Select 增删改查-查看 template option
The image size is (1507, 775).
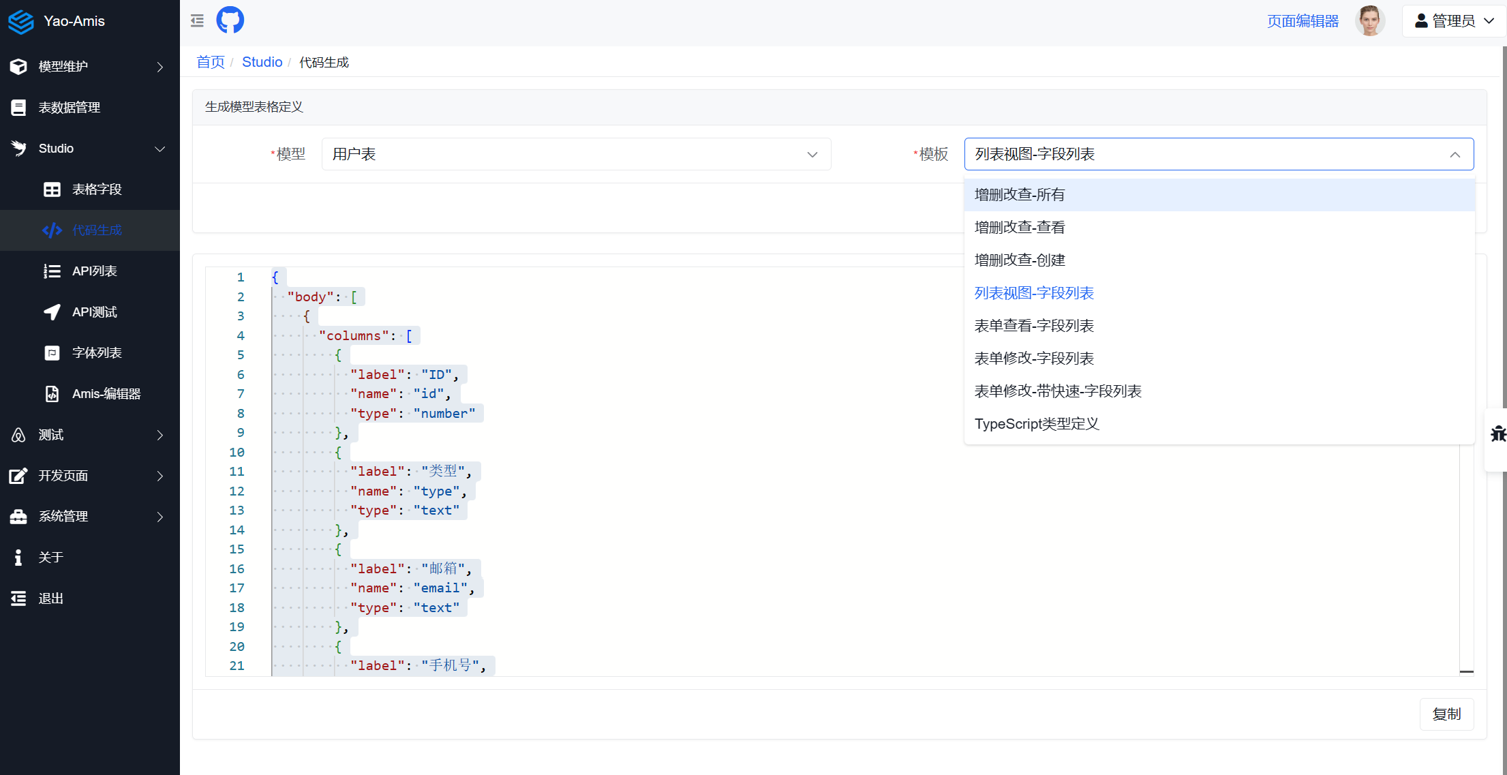tap(1020, 228)
